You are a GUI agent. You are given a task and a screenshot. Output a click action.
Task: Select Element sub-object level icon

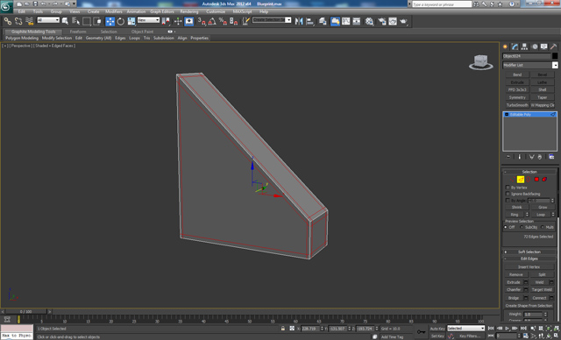[544, 179]
